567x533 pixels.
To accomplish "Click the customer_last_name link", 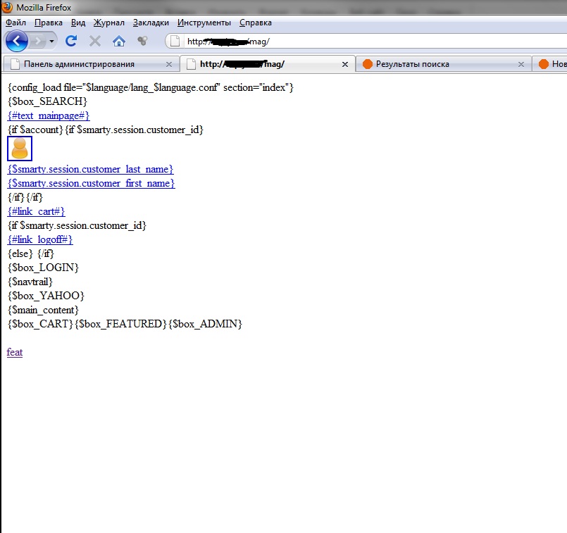I will click(x=90, y=169).
